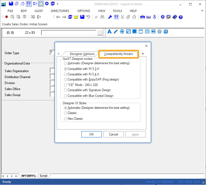Viewport: 206px width, 185px height.
Task: Click the yellow open folder toolbar icon
Action: coord(76,17)
